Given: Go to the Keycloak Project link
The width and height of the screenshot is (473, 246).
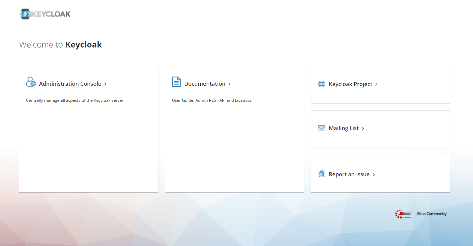Looking at the screenshot, I should [350, 84].
